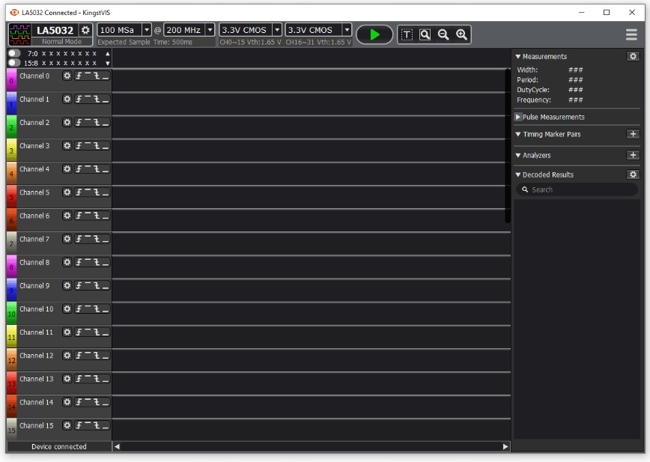Set low level trigger on Channel 14
Screen dimensions: 650x462
coord(106,402)
